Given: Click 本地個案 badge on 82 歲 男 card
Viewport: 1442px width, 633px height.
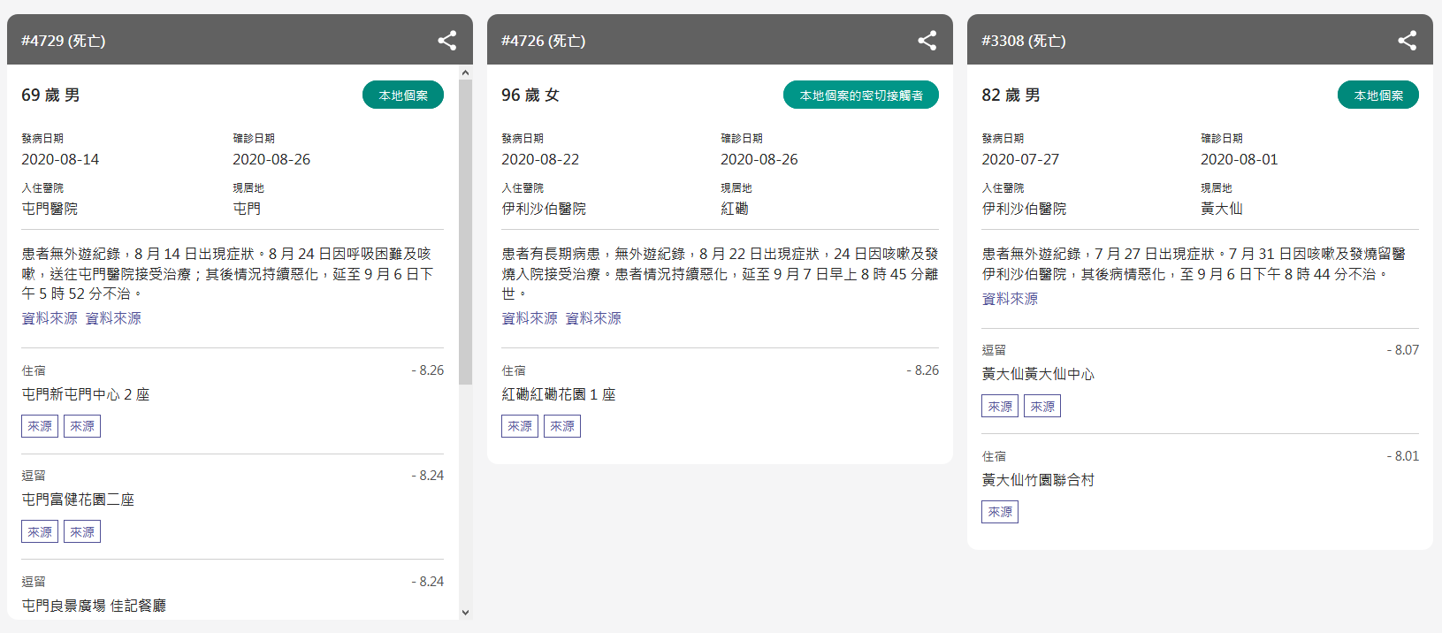Looking at the screenshot, I should tap(1377, 95).
